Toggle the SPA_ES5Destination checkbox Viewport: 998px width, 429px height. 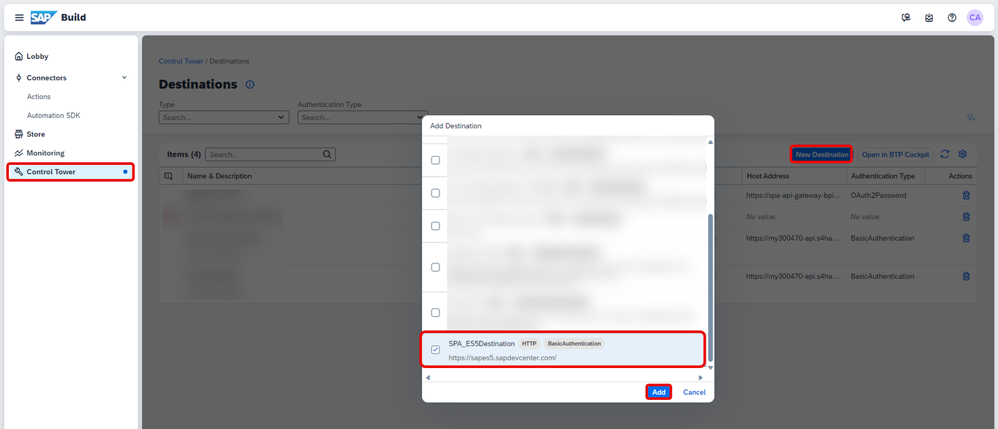coord(435,350)
